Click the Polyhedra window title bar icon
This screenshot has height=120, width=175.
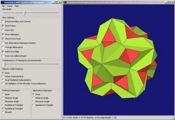coord(3,2)
